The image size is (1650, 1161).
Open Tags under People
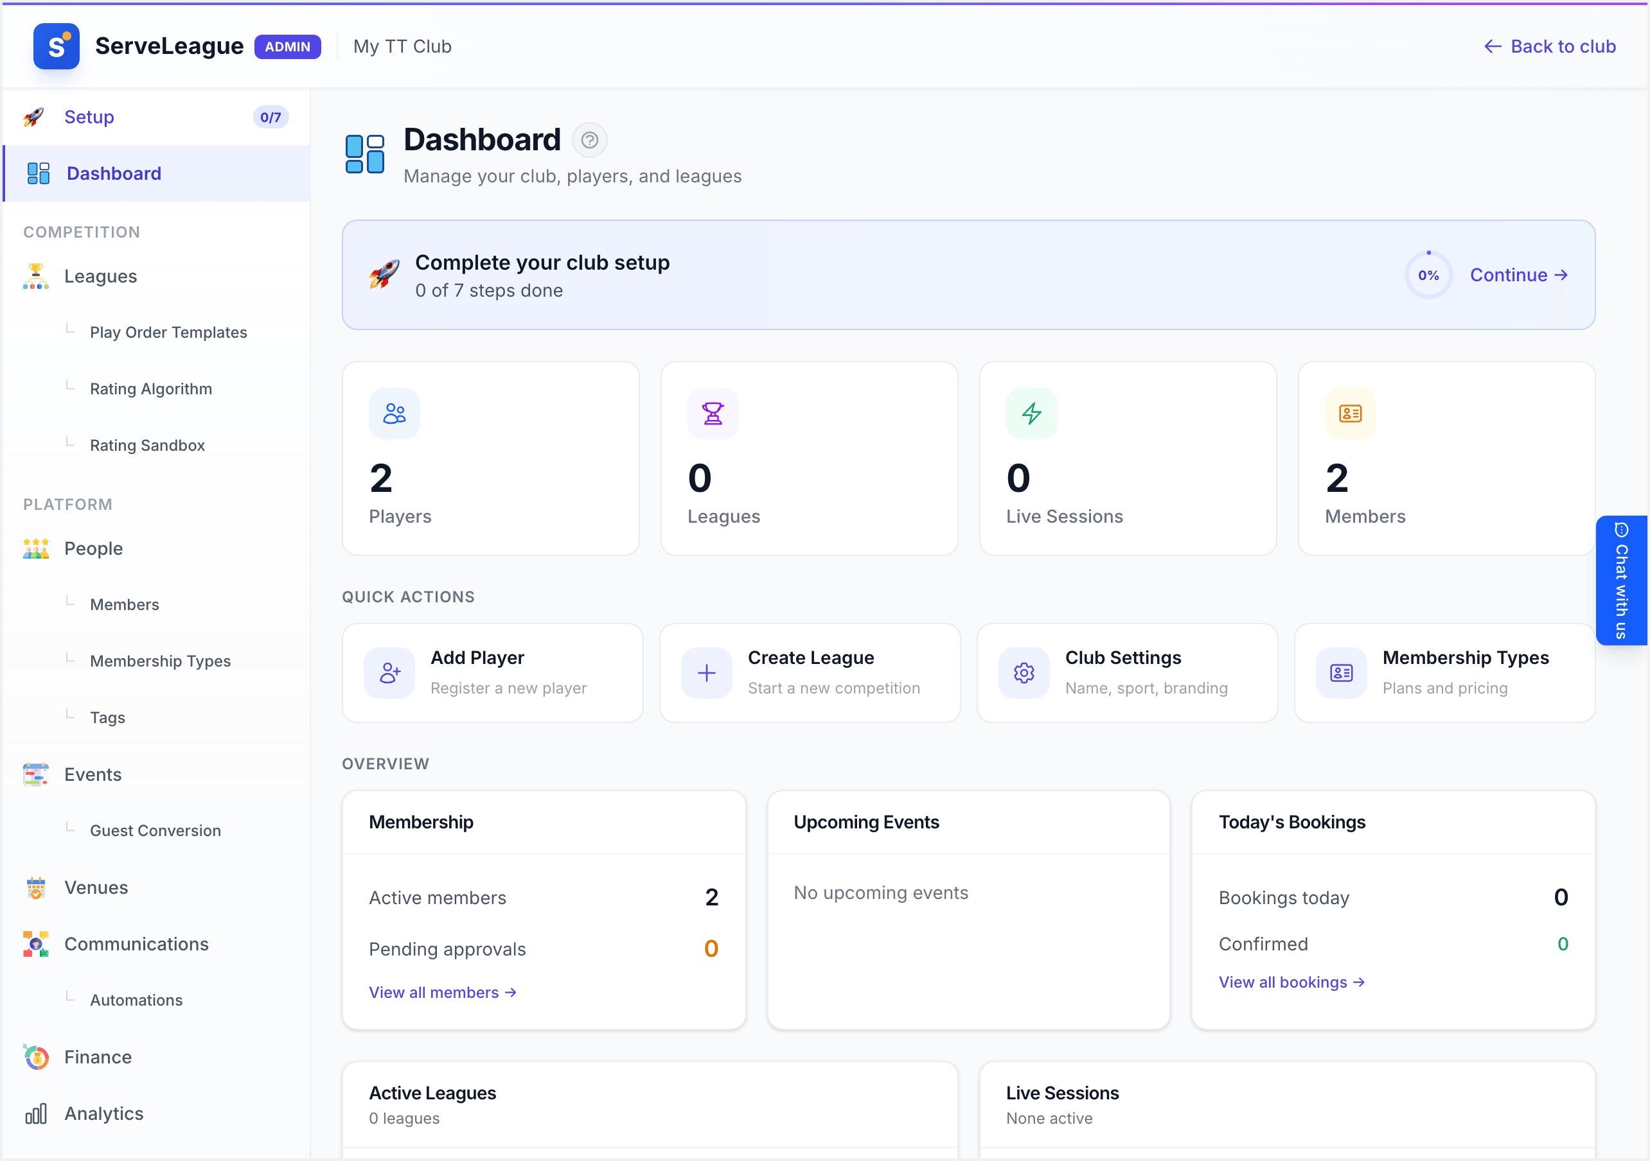[107, 718]
